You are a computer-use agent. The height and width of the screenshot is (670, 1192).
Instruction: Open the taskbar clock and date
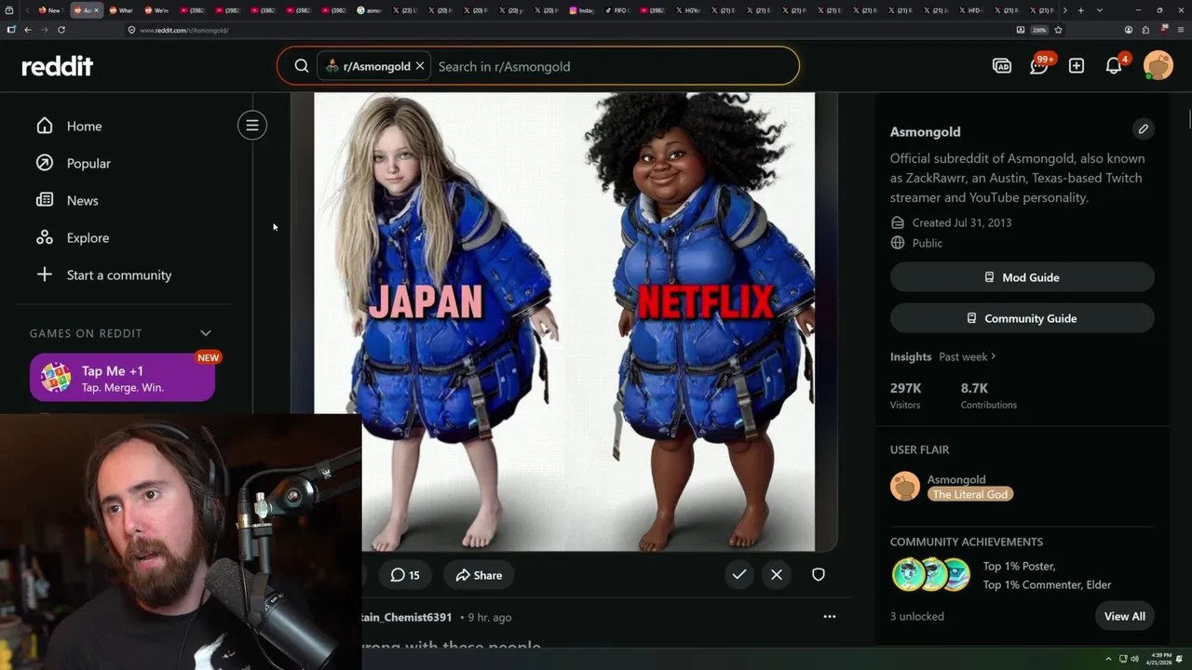point(1161,659)
